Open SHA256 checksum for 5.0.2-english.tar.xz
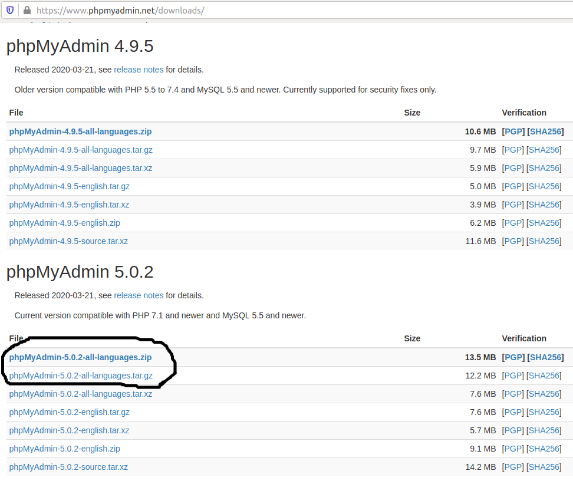Viewport: 573px width, 484px height. 544,430
